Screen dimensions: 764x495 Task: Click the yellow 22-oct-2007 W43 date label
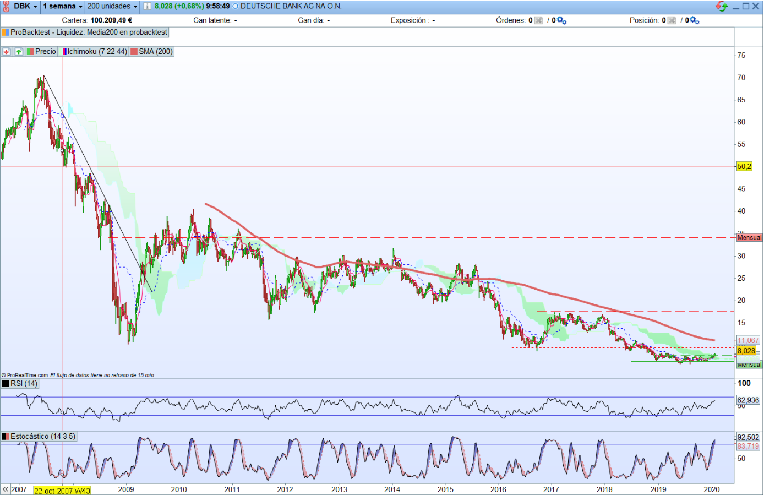click(x=62, y=490)
